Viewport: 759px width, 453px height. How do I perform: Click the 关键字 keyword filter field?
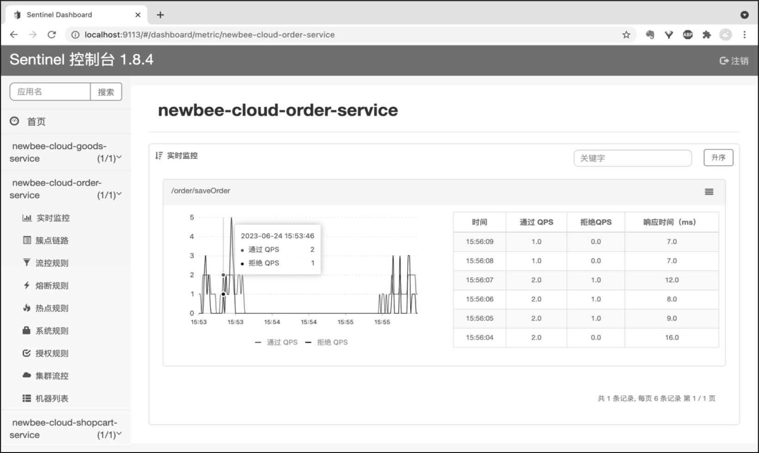point(633,158)
